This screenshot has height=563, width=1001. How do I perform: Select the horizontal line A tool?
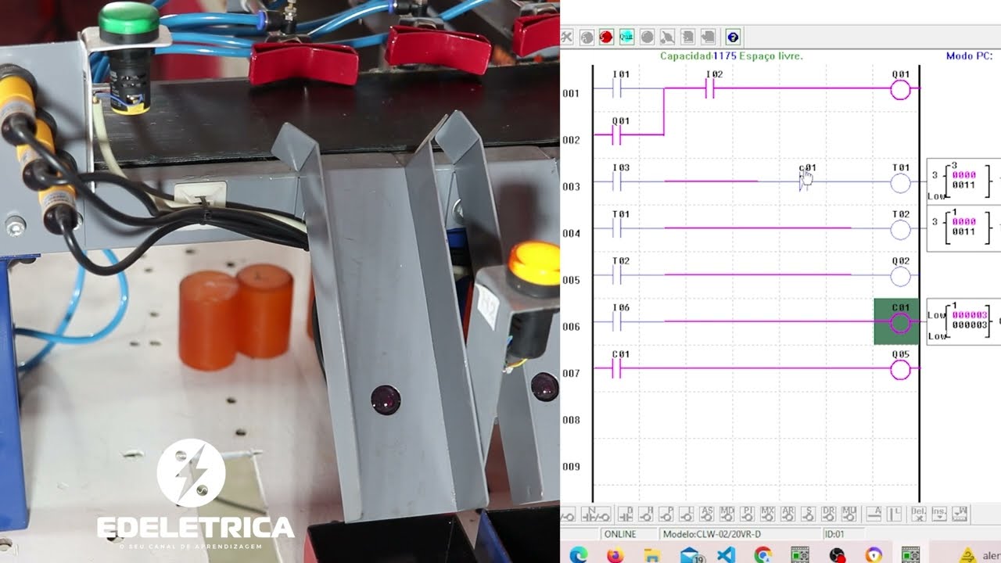coord(874,515)
